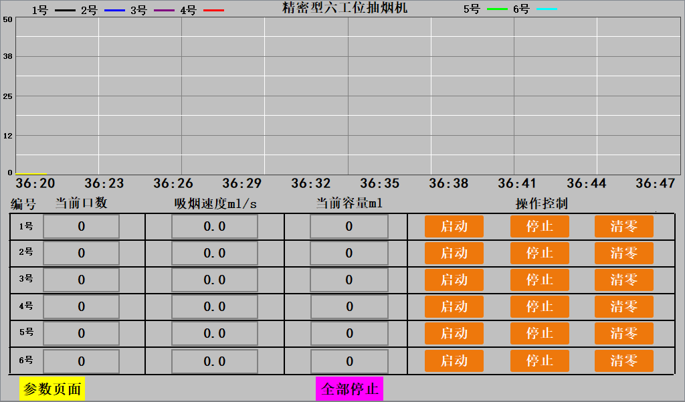
Task: Select 5号 吸烟速度 box
Action: (215, 333)
